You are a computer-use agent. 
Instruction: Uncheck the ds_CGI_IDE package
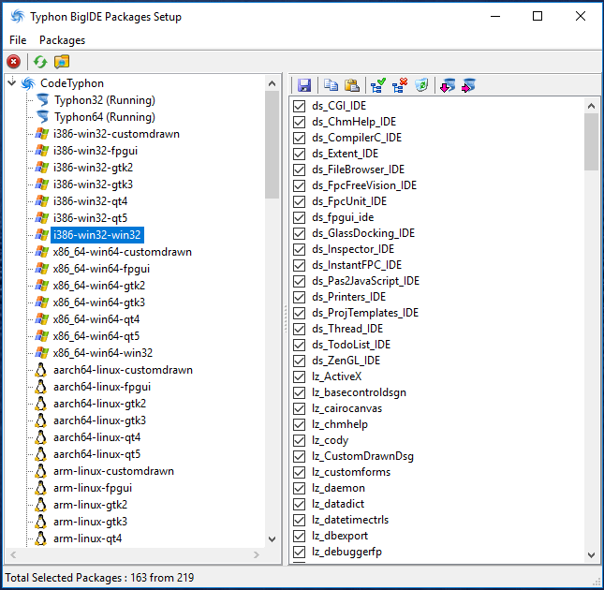pos(300,106)
